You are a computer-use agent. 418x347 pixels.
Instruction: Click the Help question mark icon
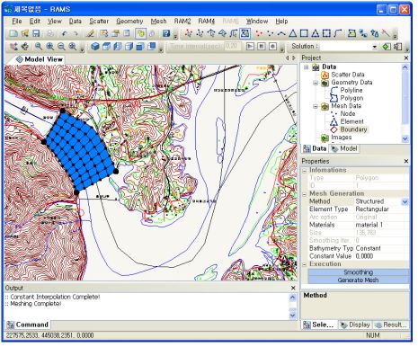point(166,33)
